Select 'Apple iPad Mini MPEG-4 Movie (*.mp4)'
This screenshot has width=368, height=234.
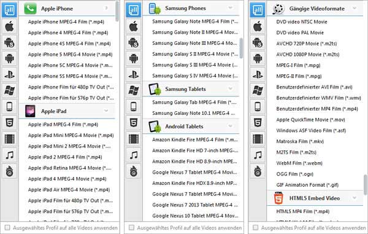71,135
